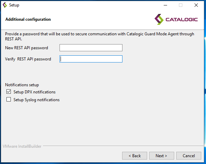
Task: Click the Setup Syslog notifications label text
Action: [x=37, y=100]
